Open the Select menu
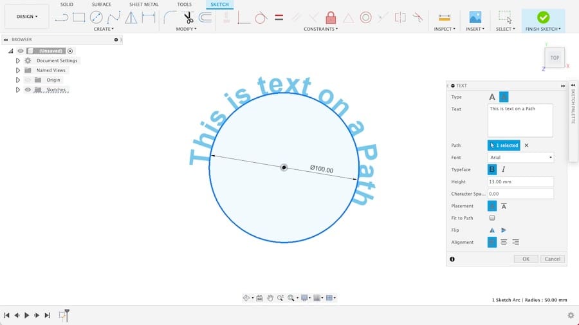 tap(505, 29)
